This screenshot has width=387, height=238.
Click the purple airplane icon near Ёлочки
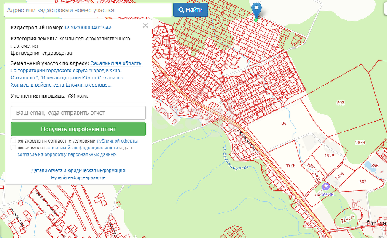325,186
